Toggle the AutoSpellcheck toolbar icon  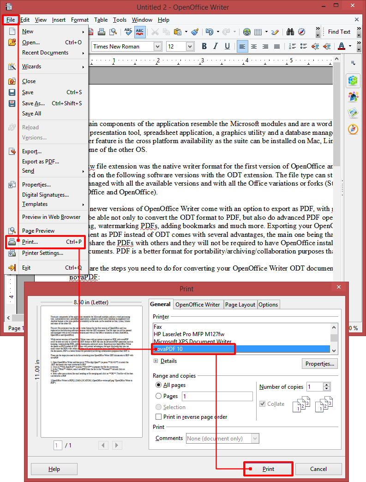(140, 32)
